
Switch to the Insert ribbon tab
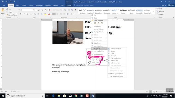[17, 5]
